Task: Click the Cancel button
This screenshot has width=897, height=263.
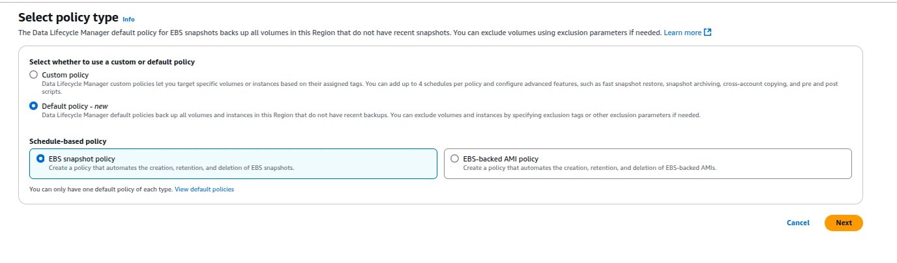Action: pyautogui.click(x=798, y=223)
